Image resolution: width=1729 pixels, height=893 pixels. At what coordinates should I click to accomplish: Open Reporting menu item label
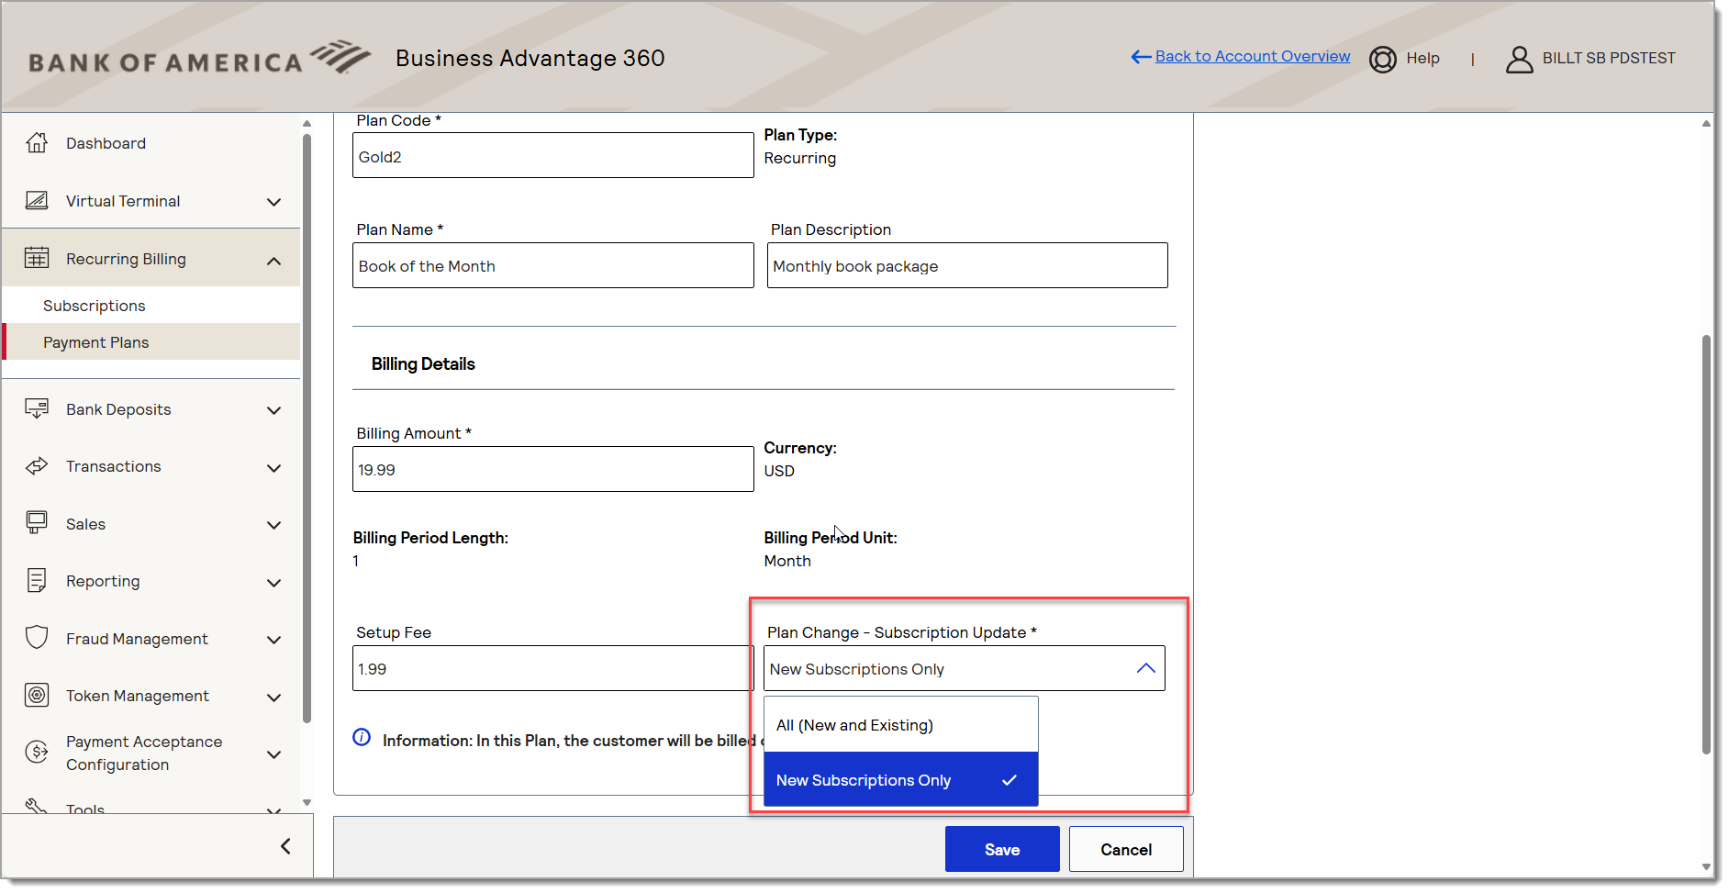click(103, 581)
